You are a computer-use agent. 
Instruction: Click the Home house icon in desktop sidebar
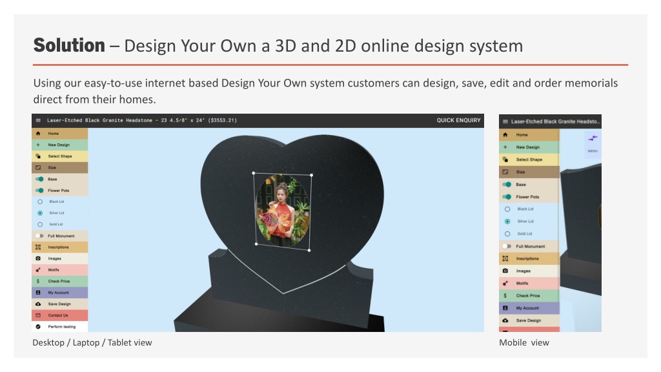tap(38, 133)
